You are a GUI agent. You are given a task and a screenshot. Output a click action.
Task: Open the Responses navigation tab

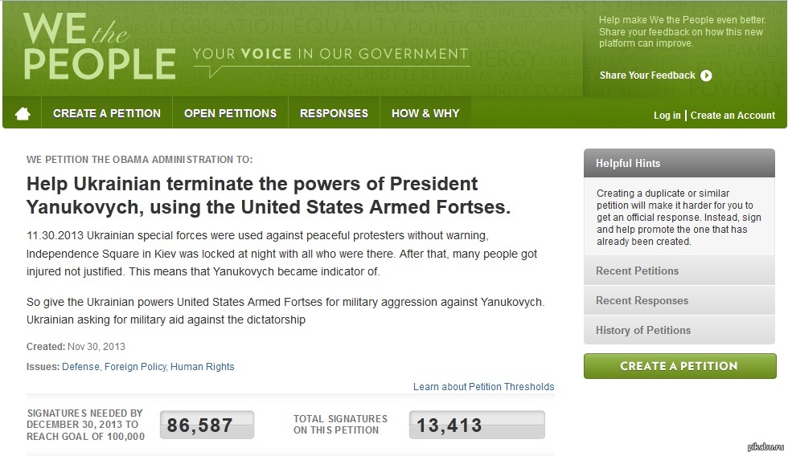coord(334,113)
